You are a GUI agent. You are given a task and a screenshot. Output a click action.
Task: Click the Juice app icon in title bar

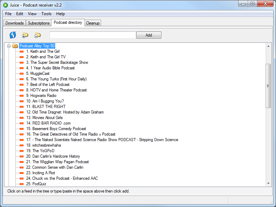click(5, 4)
